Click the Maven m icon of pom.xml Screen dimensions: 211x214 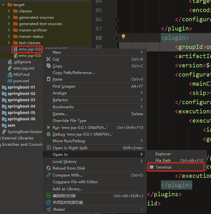tap(10, 81)
